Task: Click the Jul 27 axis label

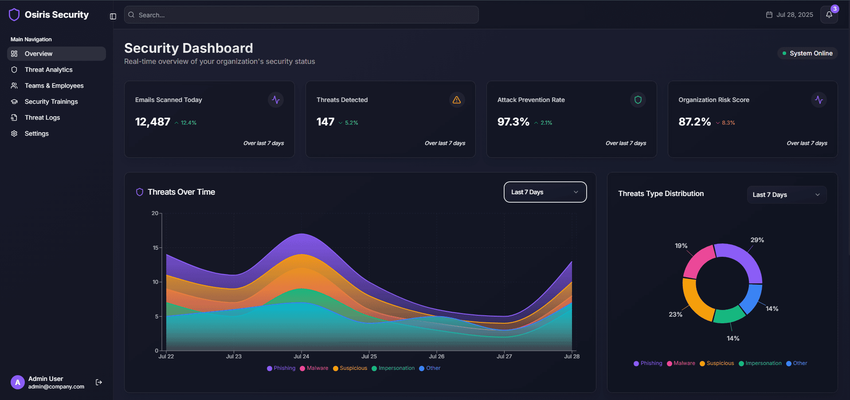Action: 504,357
